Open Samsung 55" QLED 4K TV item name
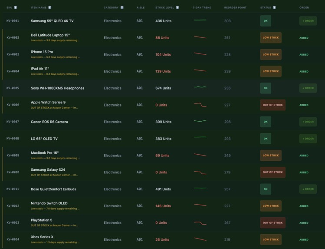Viewport: 325px width, 249px height. point(52,21)
